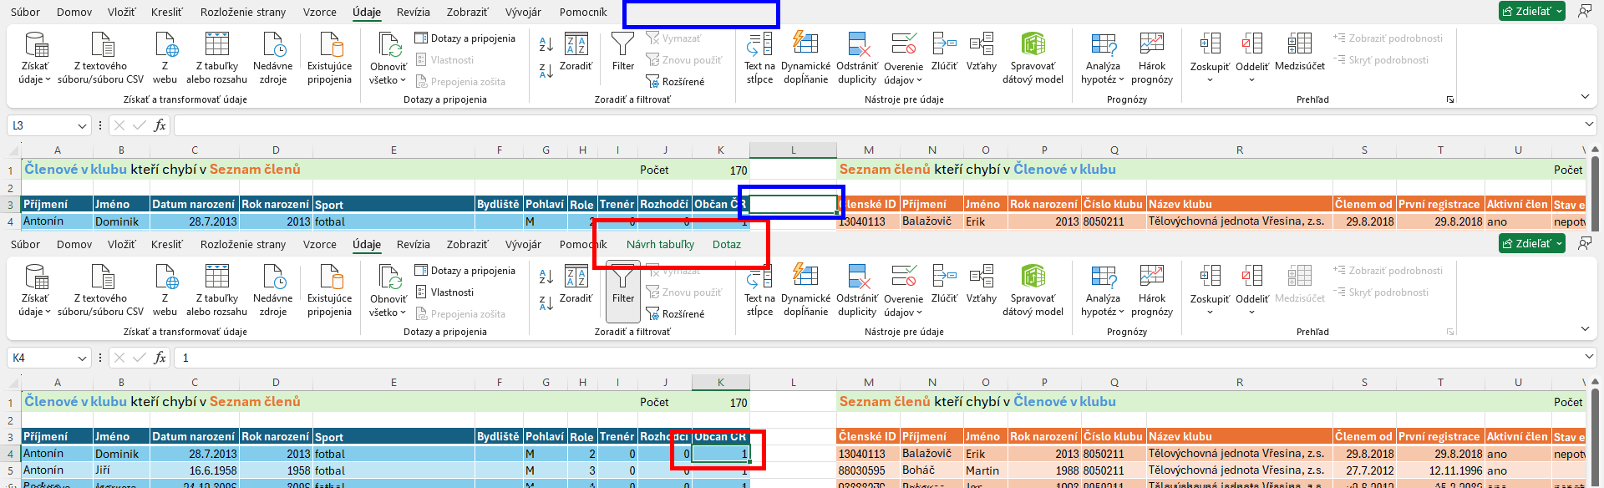
Task: Click the formula bar containing value 1
Action: (877, 358)
